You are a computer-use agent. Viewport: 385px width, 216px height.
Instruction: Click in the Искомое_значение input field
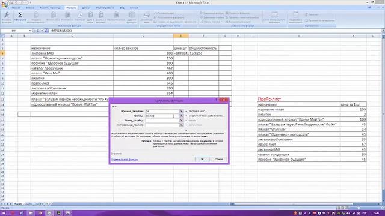point(162,111)
